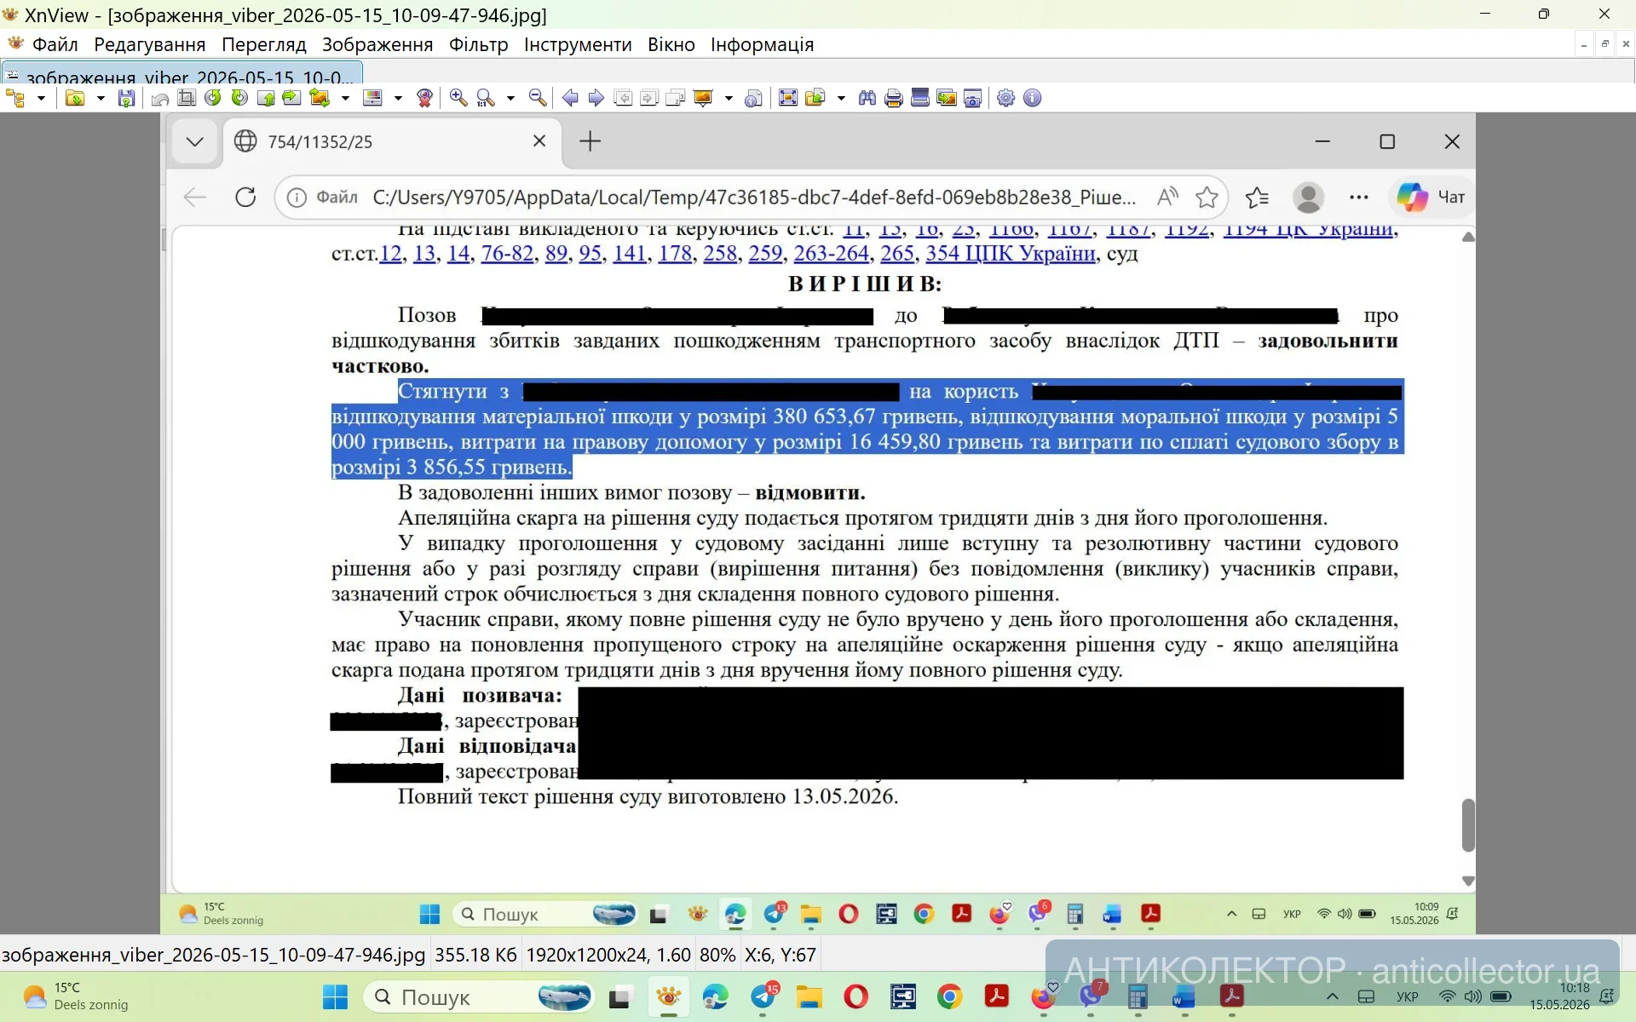Image resolution: width=1636 pixels, height=1022 pixels.
Task: Click the Windows Start button on taskbar
Action: click(x=336, y=996)
